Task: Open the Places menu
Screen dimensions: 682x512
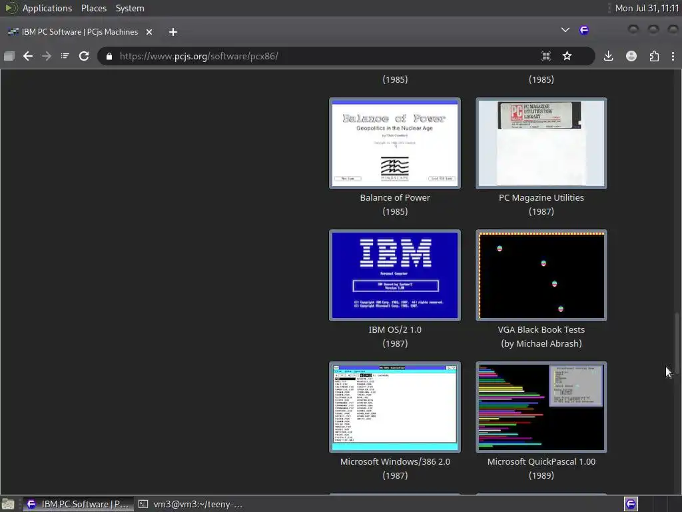Action: 93,8
